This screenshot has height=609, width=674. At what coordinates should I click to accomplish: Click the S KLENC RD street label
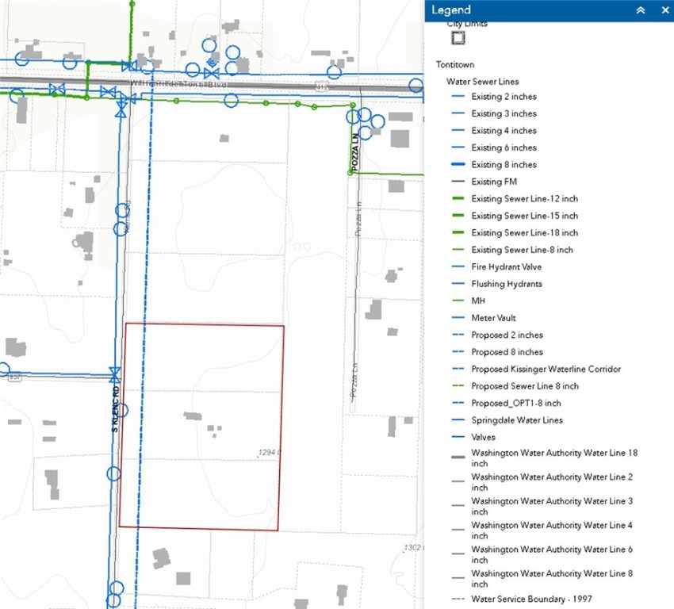click(x=115, y=410)
